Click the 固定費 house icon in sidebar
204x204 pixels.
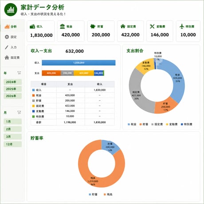(x=7, y=57)
